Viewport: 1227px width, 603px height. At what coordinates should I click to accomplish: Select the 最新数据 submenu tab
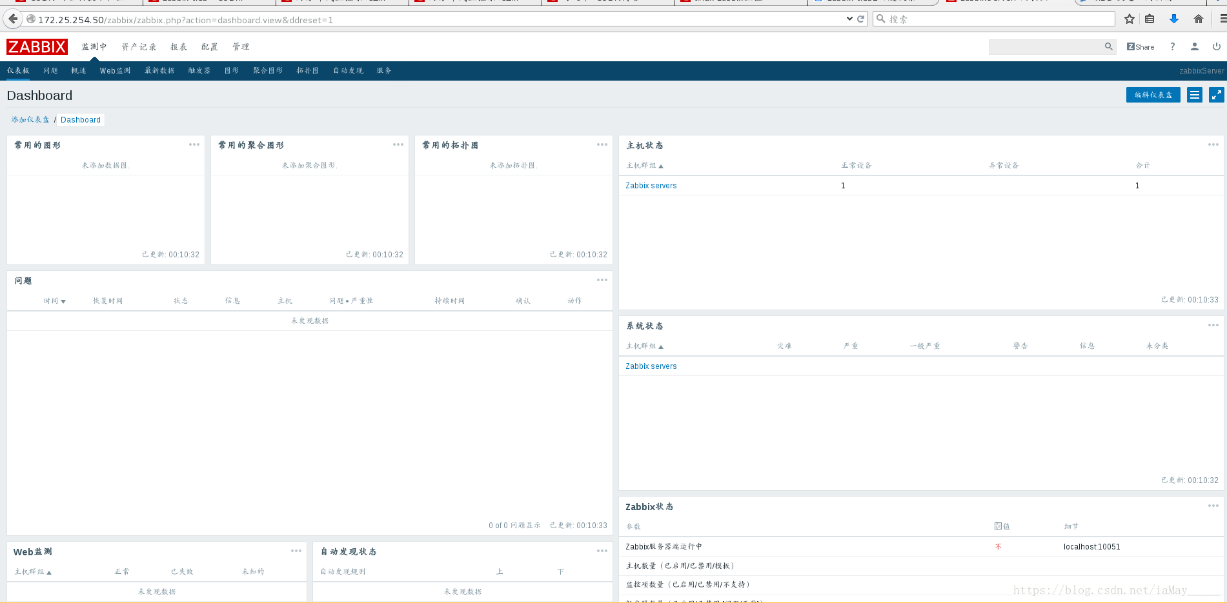[x=159, y=70]
